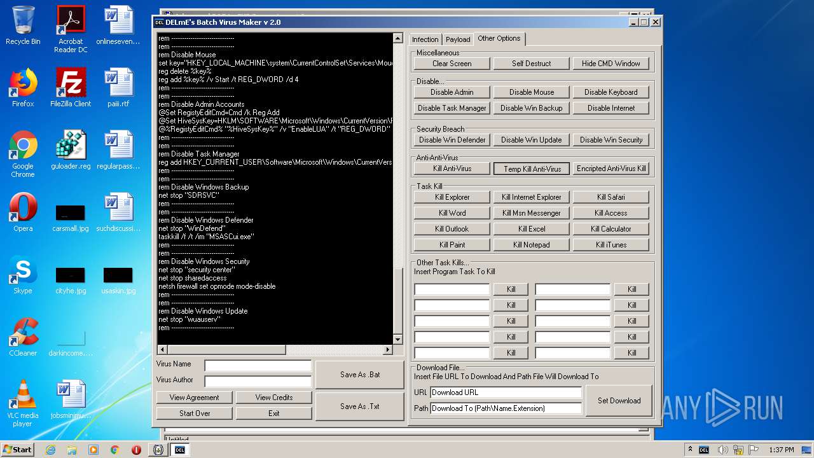Launch Firefox from desktop
The image size is (814, 458).
(23, 88)
